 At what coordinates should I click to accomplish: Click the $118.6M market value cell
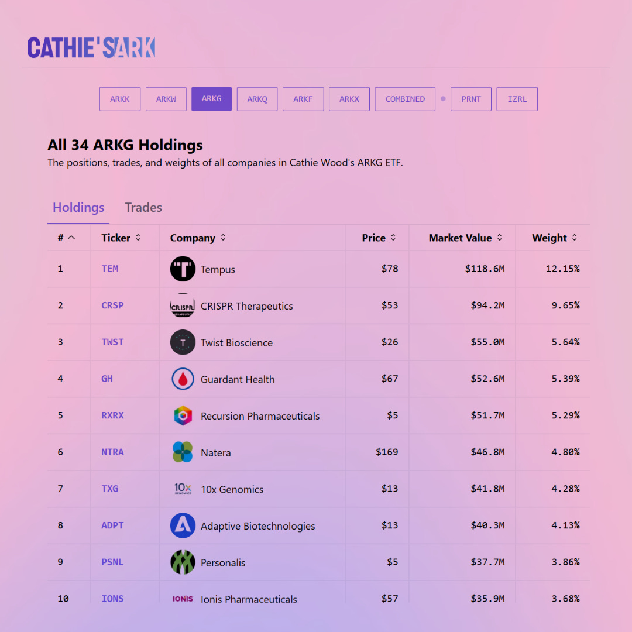485,269
